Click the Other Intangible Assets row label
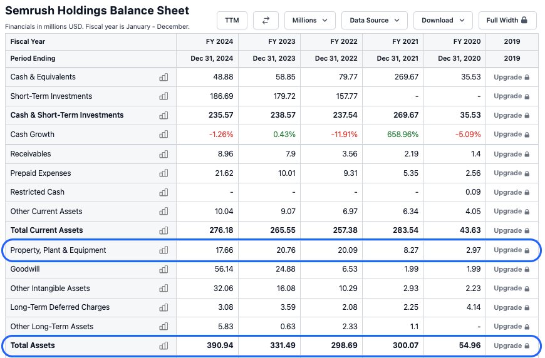Image resolution: width=545 pixels, height=358 pixels. pyautogui.click(x=50, y=288)
